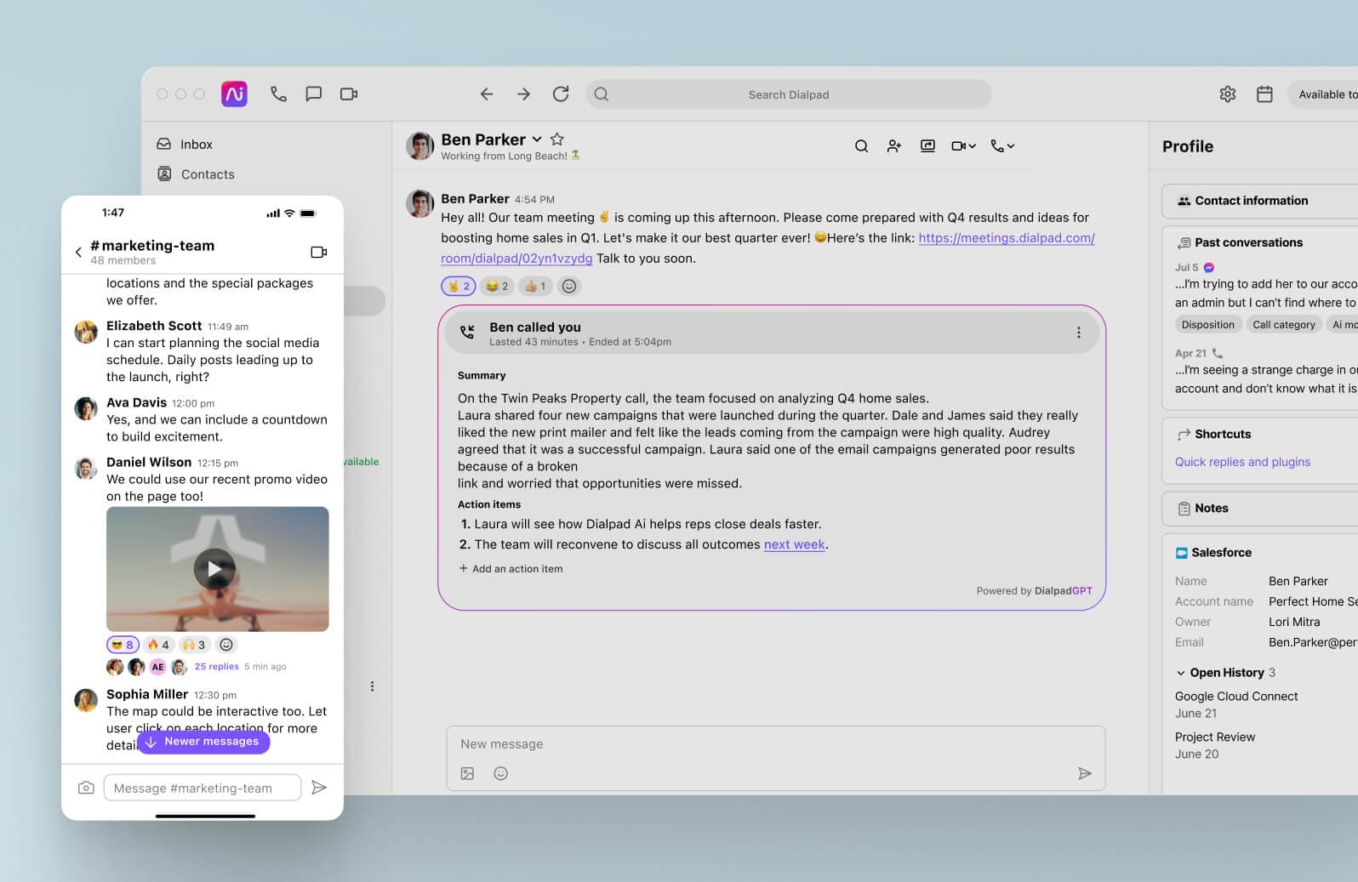The height and width of the screenshot is (882, 1358).
Task: Open the calendar icon in top bar
Action: point(1264,94)
